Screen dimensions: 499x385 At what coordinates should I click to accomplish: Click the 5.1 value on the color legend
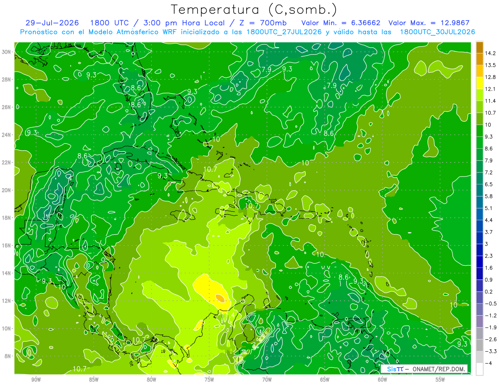tap(489, 208)
